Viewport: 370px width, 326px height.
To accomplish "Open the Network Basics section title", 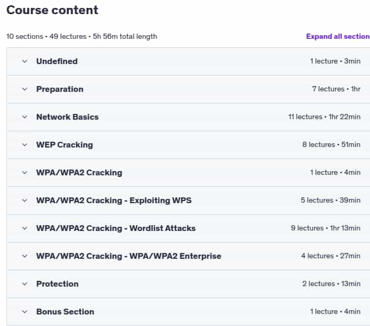I will tap(68, 117).
